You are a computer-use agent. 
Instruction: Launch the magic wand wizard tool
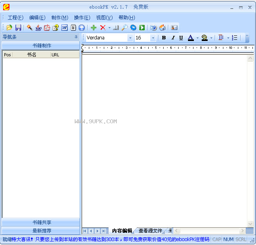pyautogui.click(x=29, y=28)
